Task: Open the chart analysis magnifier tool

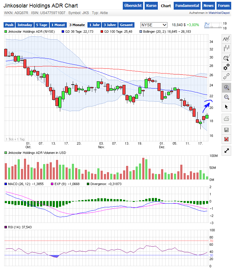Action: pos(226,58)
